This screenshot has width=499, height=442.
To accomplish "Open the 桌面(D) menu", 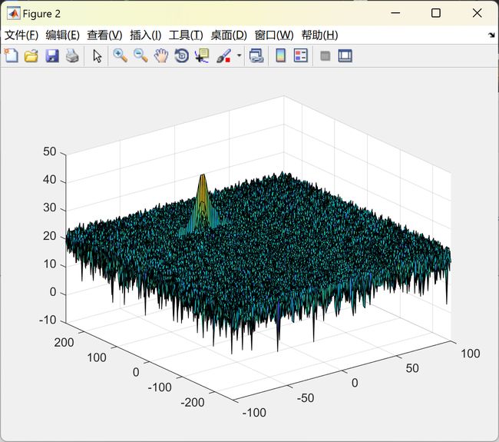I will (x=229, y=35).
